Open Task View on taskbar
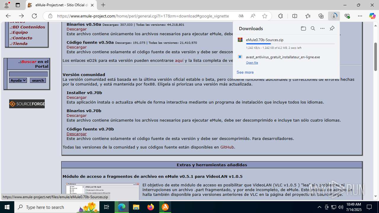379x213 pixels. coord(107,207)
